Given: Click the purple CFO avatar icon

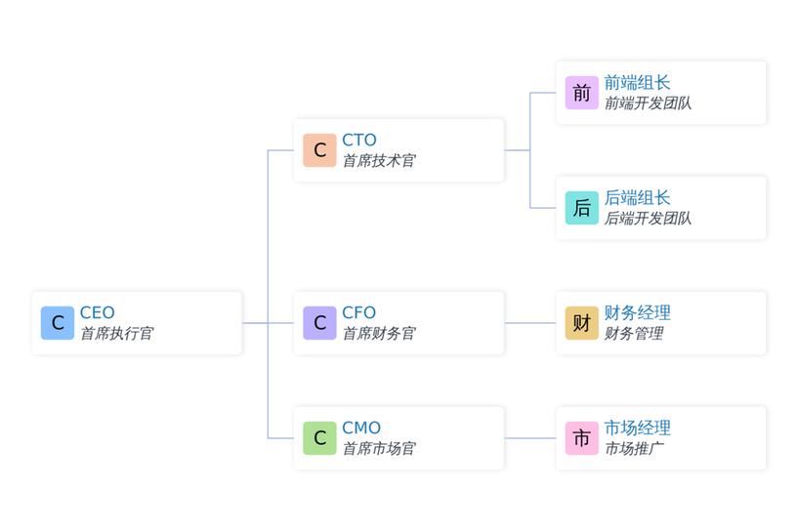Looking at the screenshot, I should [319, 323].
